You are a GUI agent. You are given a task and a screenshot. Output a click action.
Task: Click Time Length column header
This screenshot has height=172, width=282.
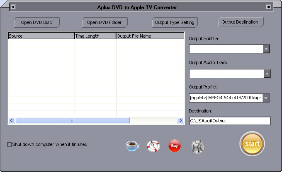(x=95, y=36)
